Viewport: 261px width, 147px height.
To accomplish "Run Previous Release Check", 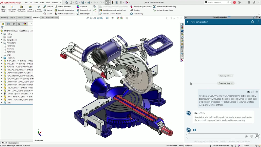I will [x=163, y=10].
